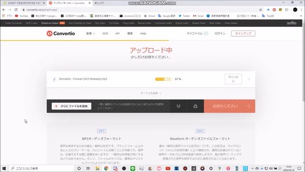Open the red YouTube app on taskbar
The height and width of the screenshot is (172, 305).
click(168, 168)
